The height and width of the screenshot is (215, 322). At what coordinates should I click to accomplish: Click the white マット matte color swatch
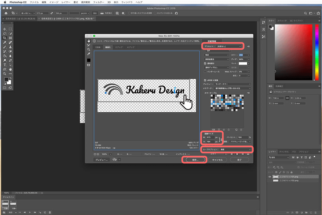point(243,64)
